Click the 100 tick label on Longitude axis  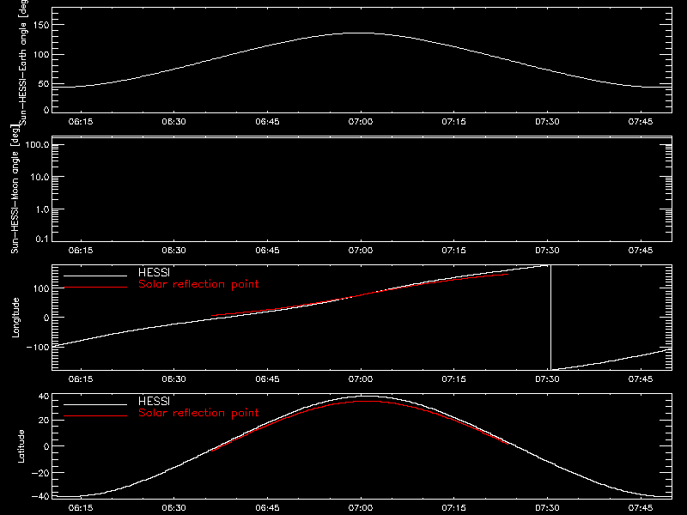(x=41, y=288)
